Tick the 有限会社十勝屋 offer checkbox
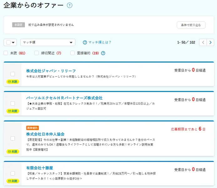This screenshot has width=217, height=188. pos(13,173)
